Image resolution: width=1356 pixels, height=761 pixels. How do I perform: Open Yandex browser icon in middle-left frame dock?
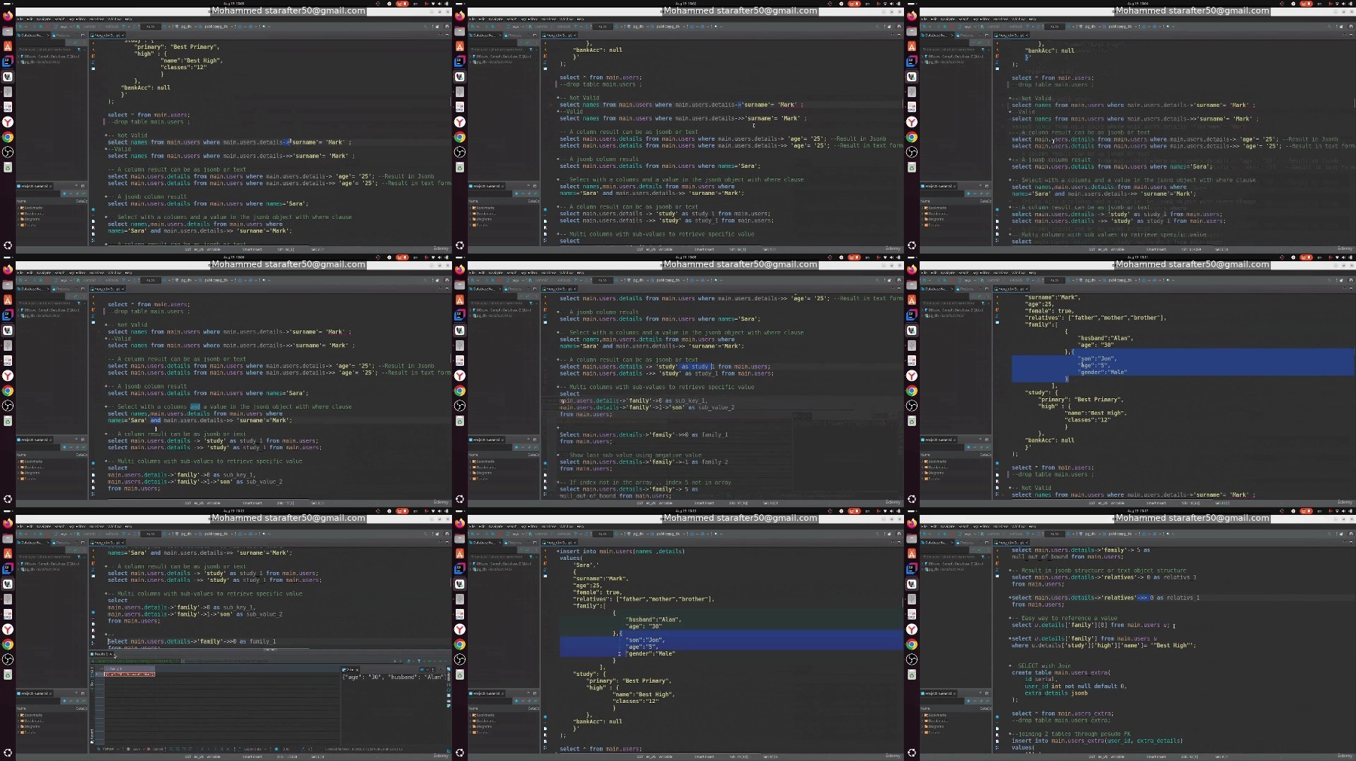click(8, 375)
